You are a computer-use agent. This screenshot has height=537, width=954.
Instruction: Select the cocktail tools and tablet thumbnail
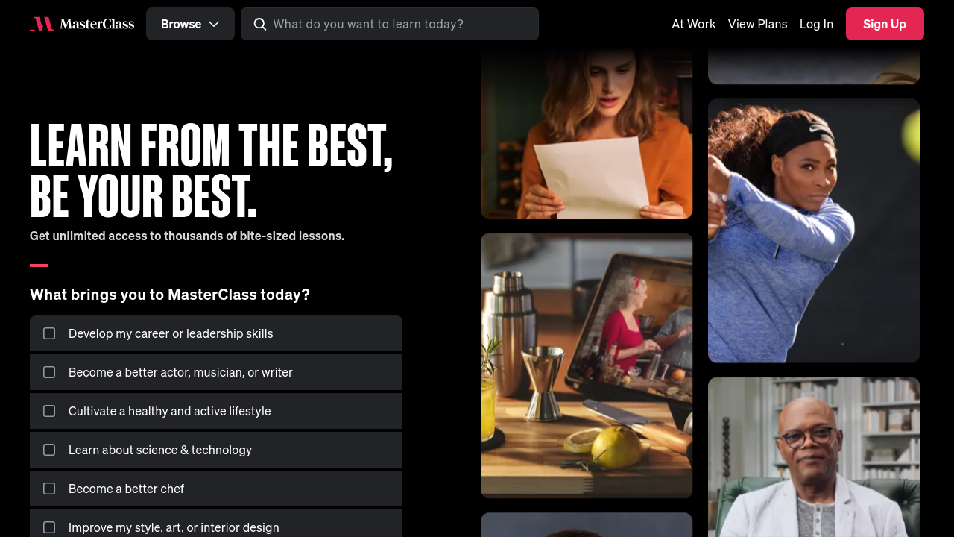(x=586, y=365)
